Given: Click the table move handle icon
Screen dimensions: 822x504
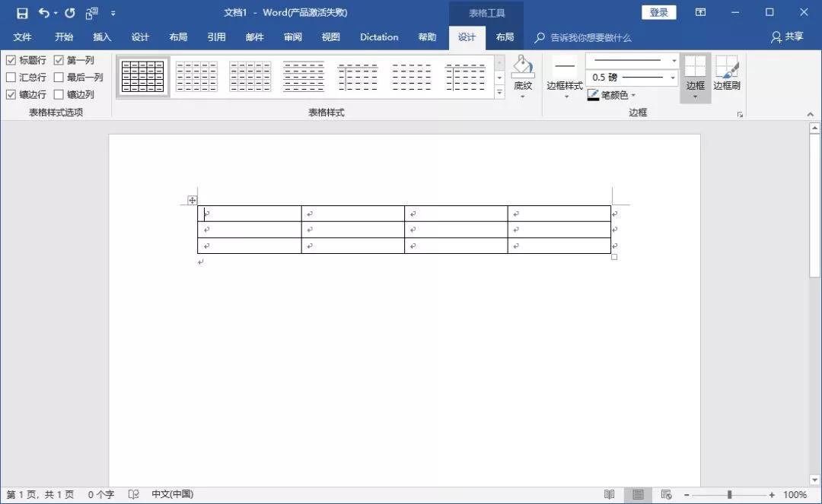Looking at the screenshot, I should coord(193,201).
